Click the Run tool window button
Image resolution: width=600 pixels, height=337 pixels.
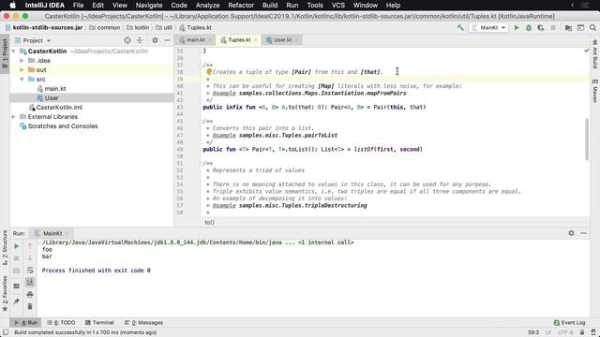tap(25, 322)
